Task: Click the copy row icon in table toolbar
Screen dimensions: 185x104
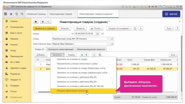Action: coord(94,55)
